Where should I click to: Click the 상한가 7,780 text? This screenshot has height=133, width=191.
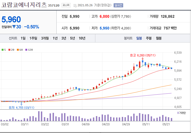click(121, 16)
